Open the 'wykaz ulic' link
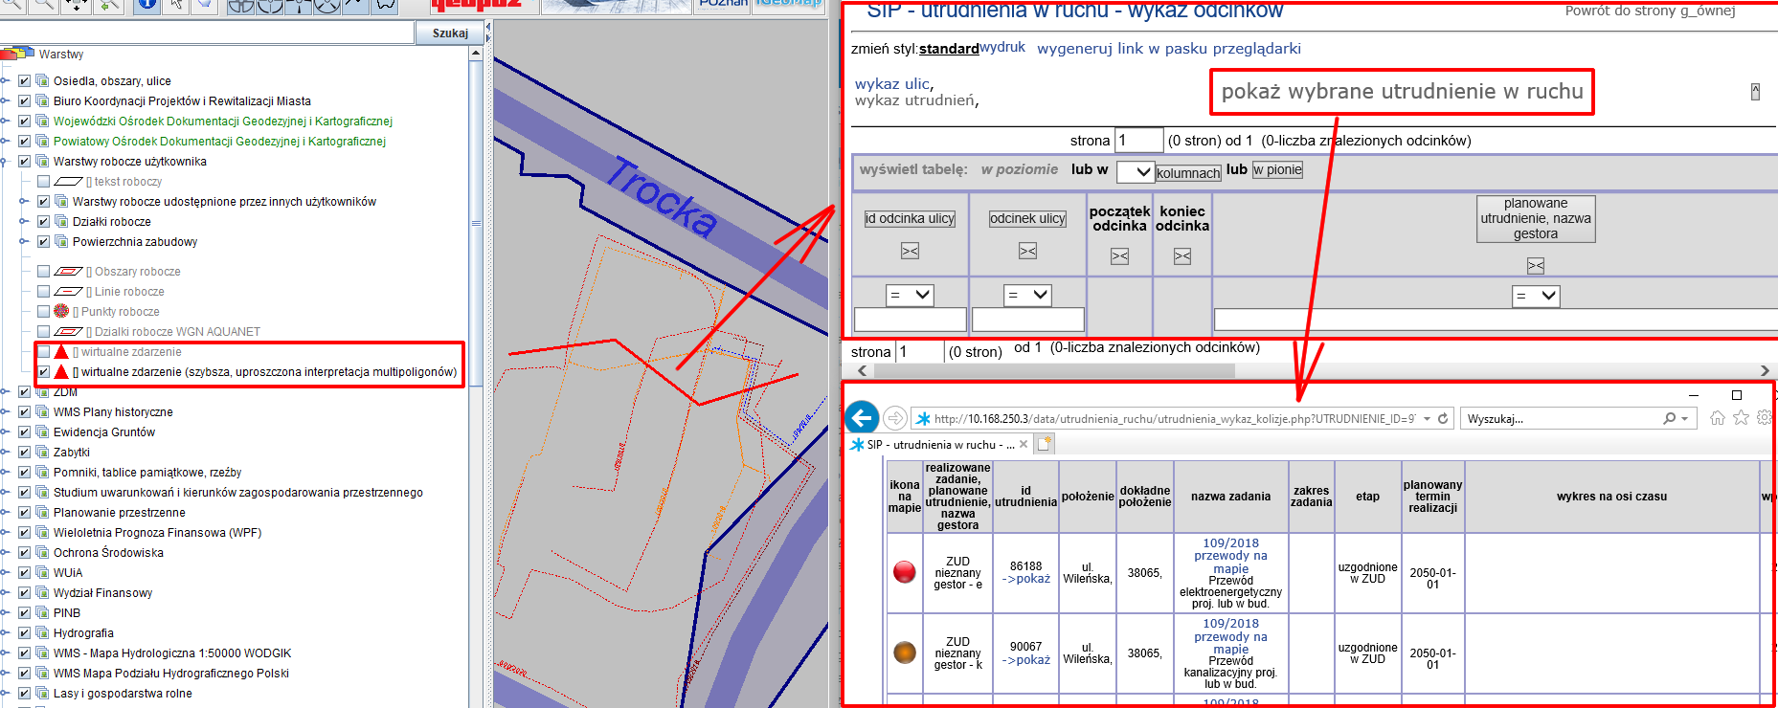 (891, 84)
